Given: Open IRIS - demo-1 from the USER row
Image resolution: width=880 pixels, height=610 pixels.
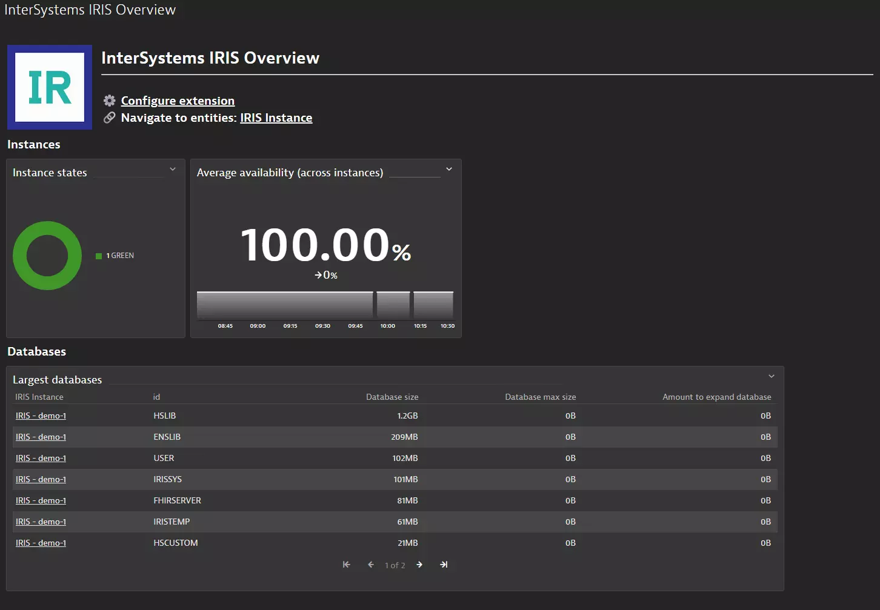Looking at the screenshot, I should [41, 458].
